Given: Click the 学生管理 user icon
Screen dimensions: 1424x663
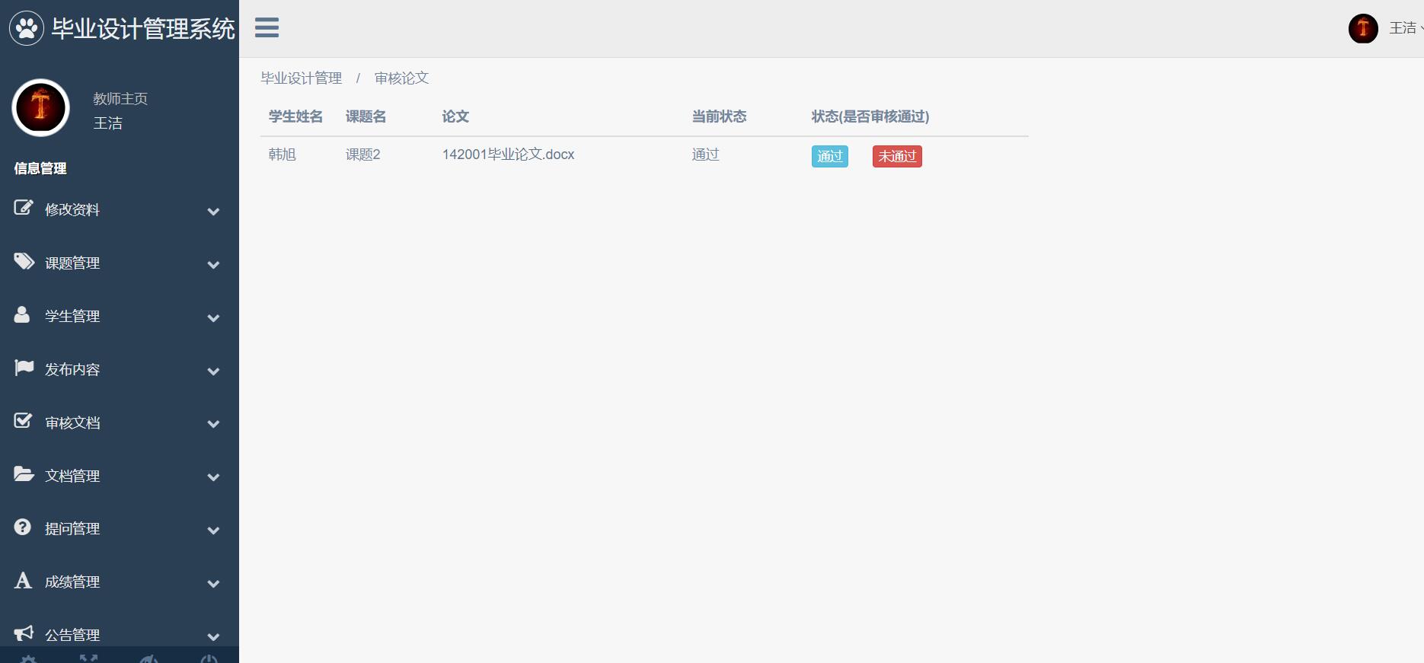Looking at the screenshot, I should coord(22,314).
